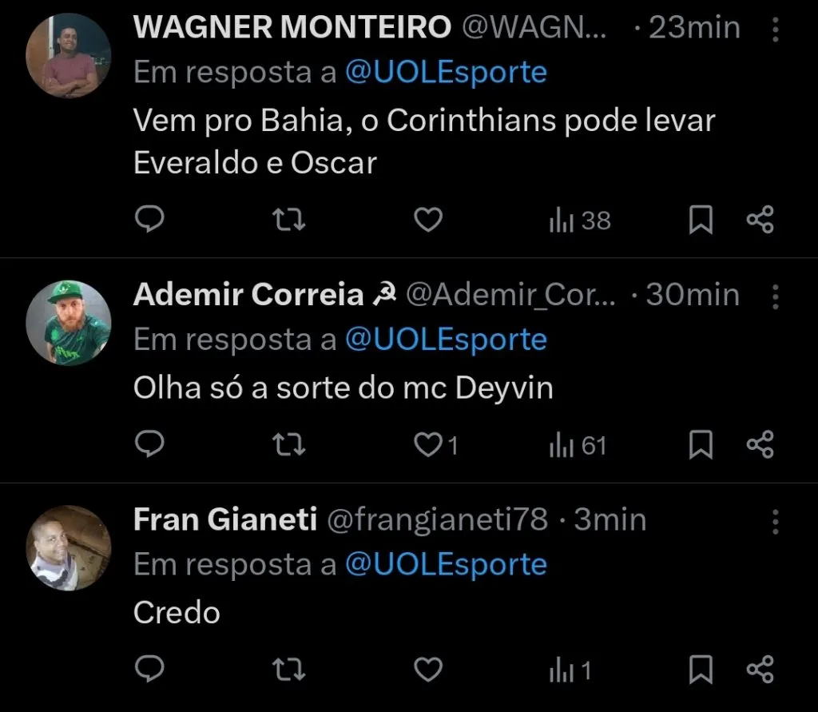Open the view analytics showing 38 views

tap(578, 218)
